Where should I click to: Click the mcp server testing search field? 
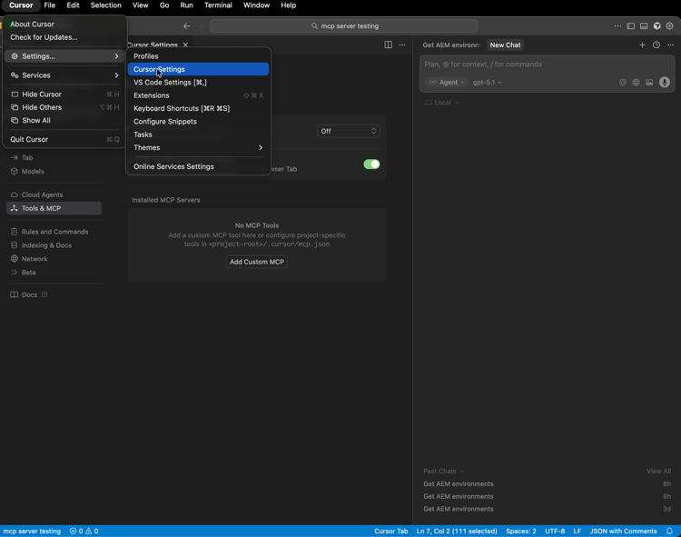tap(344, 26)
